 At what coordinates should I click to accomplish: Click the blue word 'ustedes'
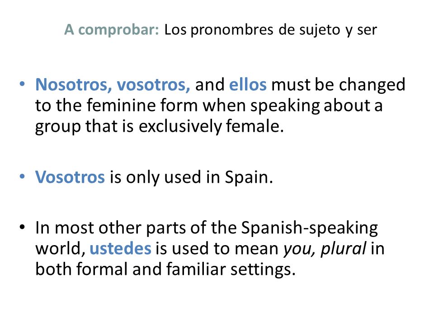pyautogui.click(x=120, y=248)
